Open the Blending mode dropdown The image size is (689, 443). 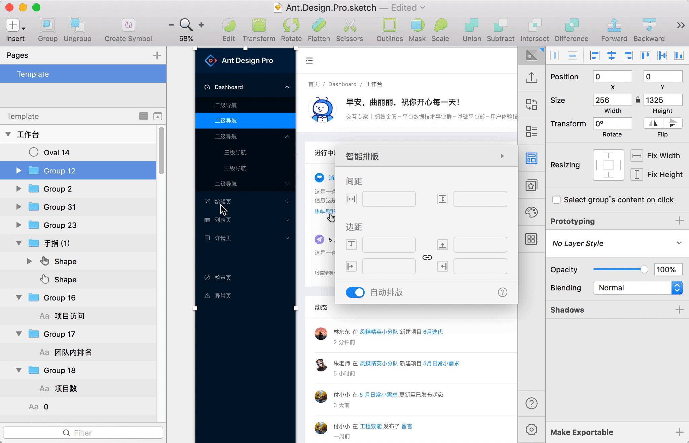[x=638, y=288]
